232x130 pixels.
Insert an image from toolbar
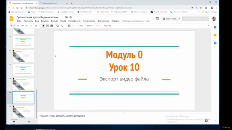point(51,26)
